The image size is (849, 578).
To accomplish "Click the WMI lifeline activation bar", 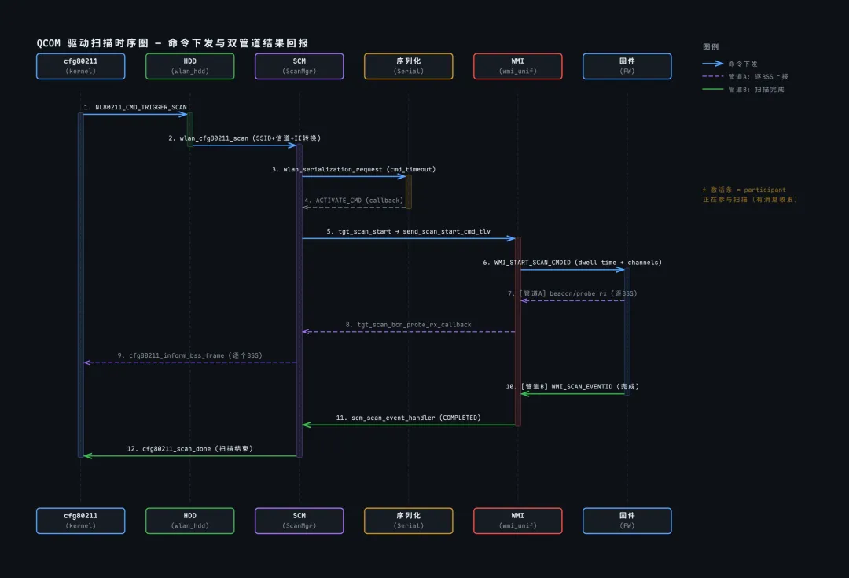I will point(517,332).
